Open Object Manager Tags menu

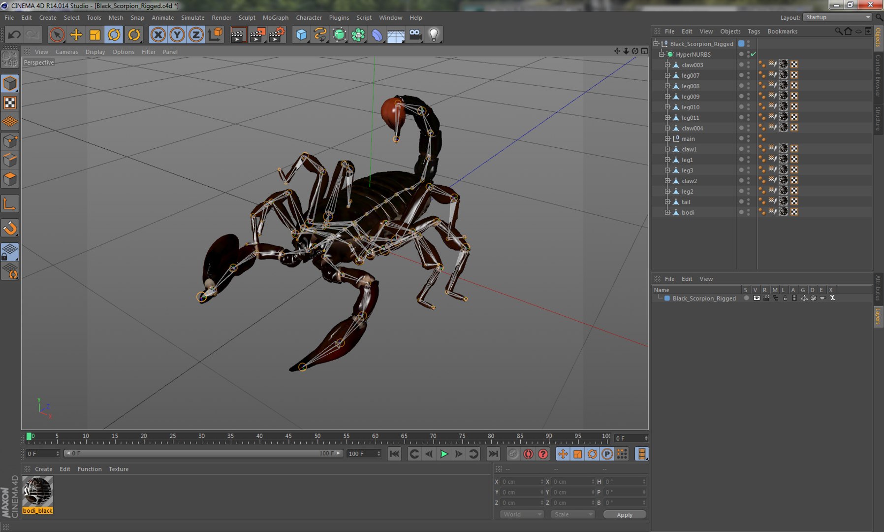pos(754,31)
